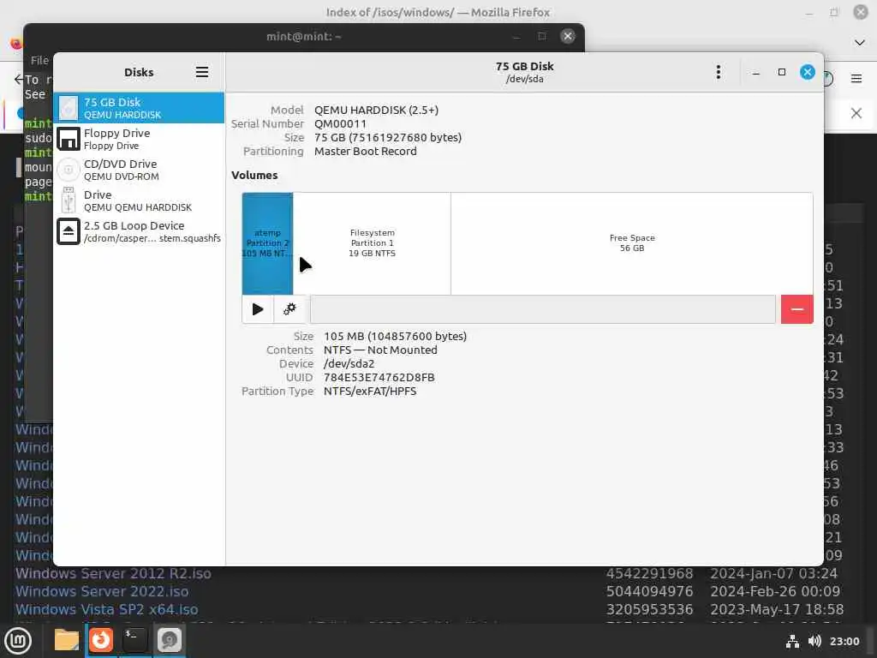Open the Disks application hamburger menu
Image resolution: width=877 pixels, height=658 pixels.
pyautogui.click(x=202, y=72)
